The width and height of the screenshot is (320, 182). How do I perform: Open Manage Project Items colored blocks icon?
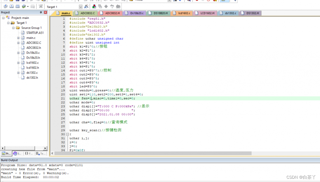pos(94,7)
